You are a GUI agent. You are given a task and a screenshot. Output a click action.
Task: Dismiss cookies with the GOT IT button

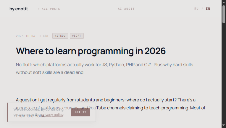(x=80, y=112)
